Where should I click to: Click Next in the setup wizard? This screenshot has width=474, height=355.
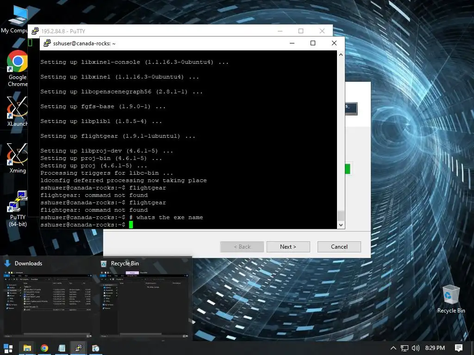(x=288, y=247)
